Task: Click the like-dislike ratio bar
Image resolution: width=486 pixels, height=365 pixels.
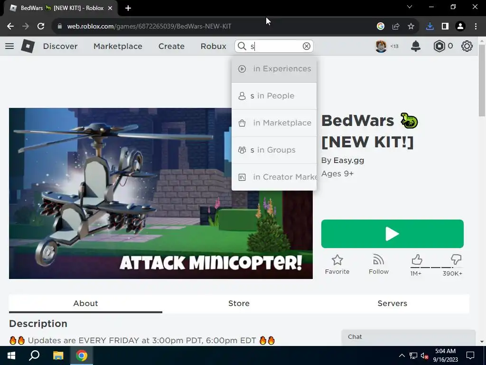Action: (x=437, y=267)
